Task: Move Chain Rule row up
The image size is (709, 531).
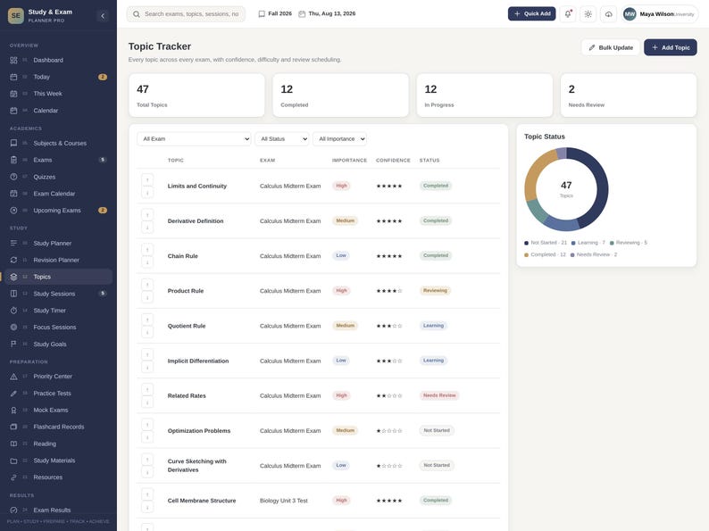Action: [147, 250]
